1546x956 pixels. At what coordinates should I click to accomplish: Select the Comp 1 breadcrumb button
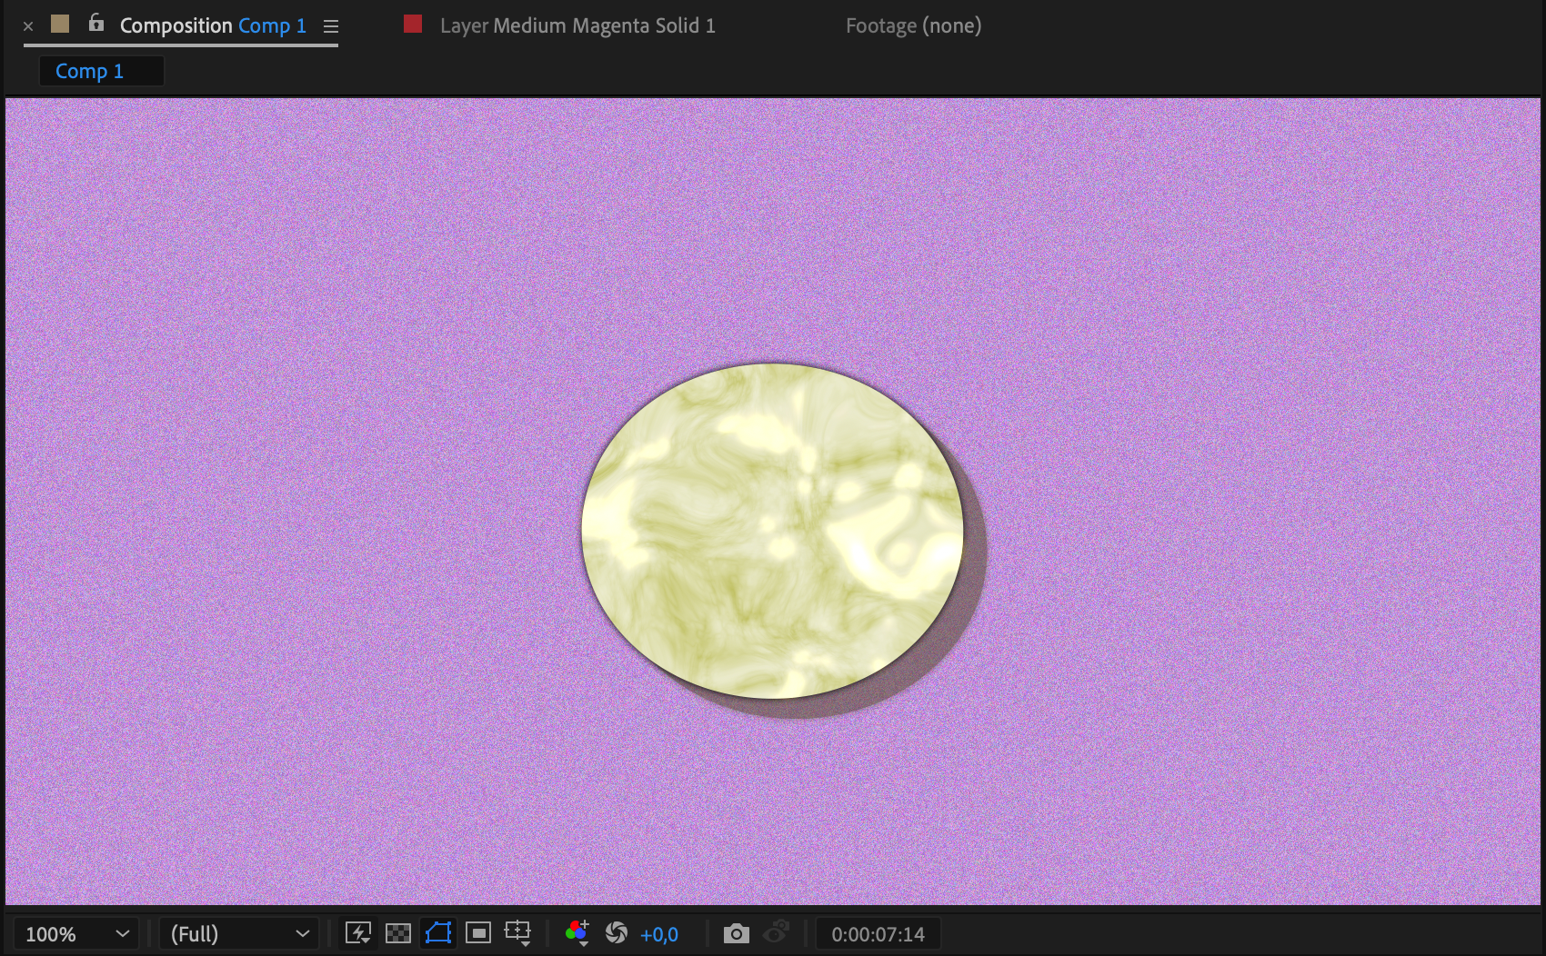click(x=101, y=71)
